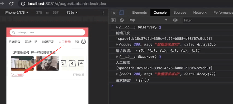Click the search magnifier icon in app
This screenshot has height=104, width=233.
pos(14,32)
